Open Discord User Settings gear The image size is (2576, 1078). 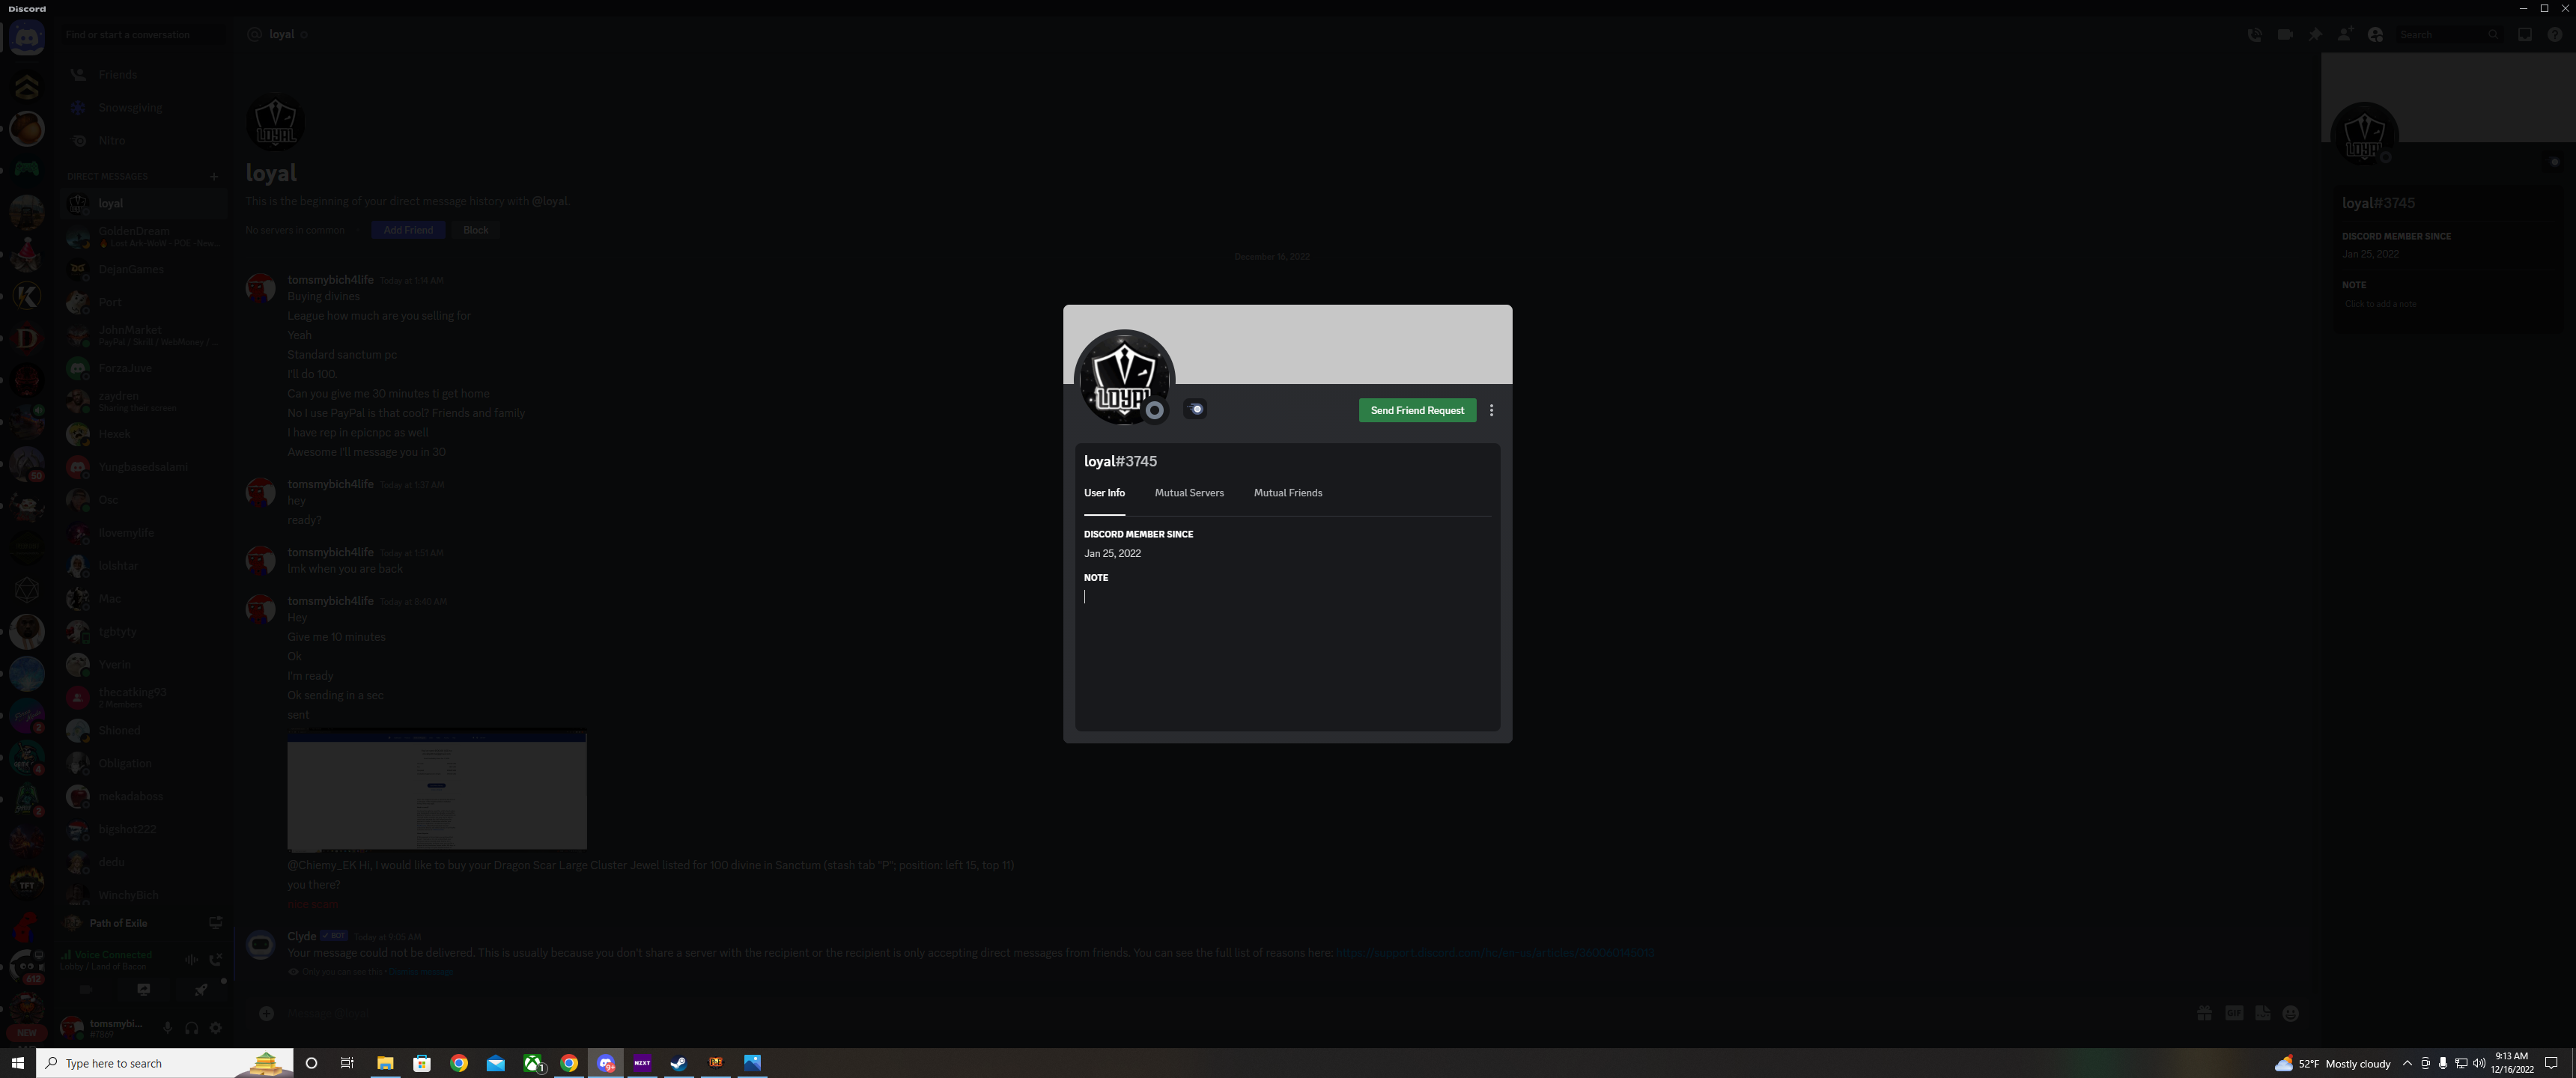tap(215, 1027)
